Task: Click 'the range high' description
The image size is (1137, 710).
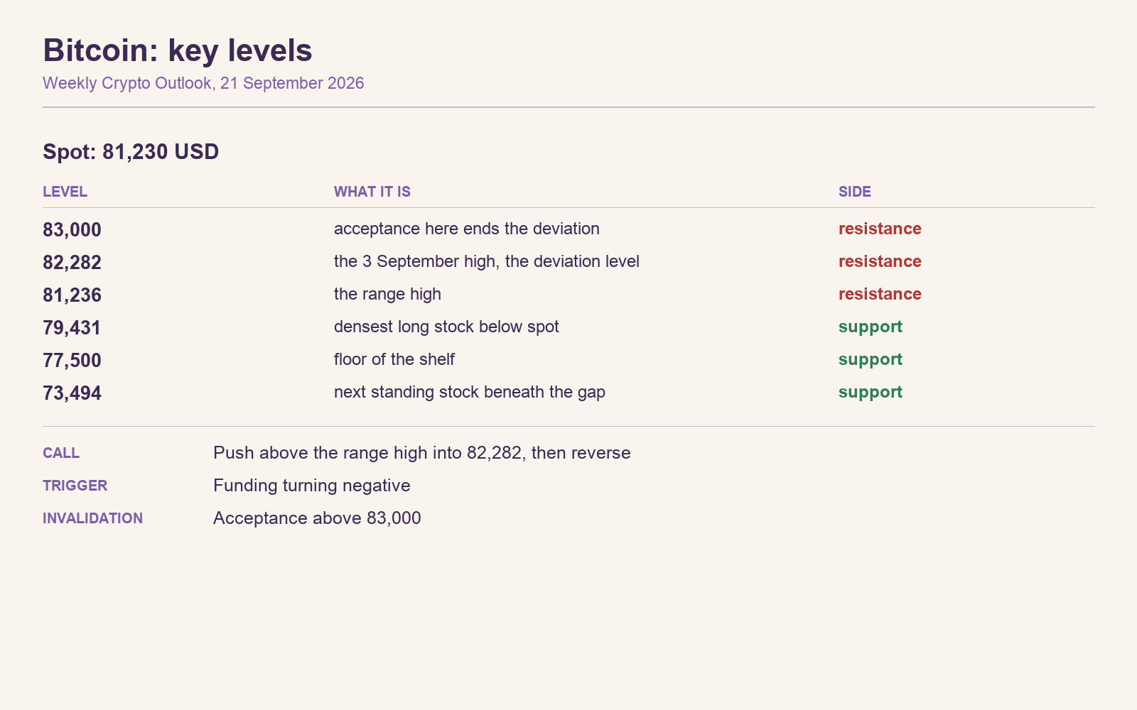Action: coord(387,294)
